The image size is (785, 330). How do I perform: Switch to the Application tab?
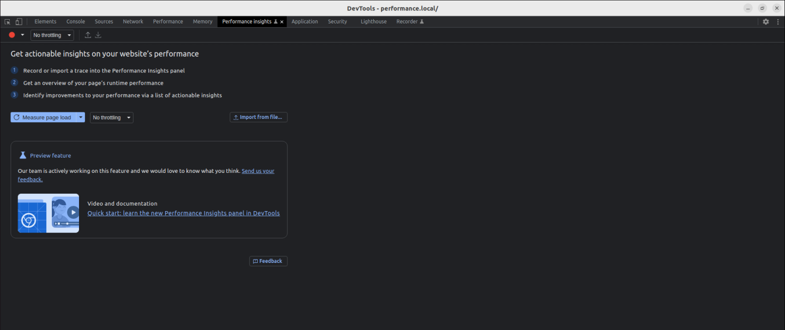(x=305, y=22)
